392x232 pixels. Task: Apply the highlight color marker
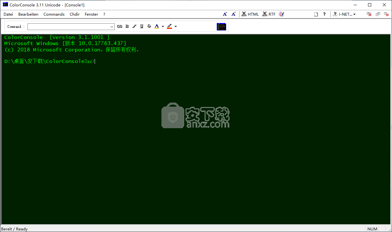tap(169, 27)
